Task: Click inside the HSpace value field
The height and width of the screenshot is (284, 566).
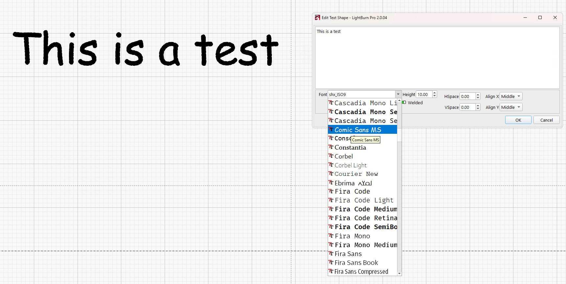Action: pyautogui.click(x=467, y=96)
